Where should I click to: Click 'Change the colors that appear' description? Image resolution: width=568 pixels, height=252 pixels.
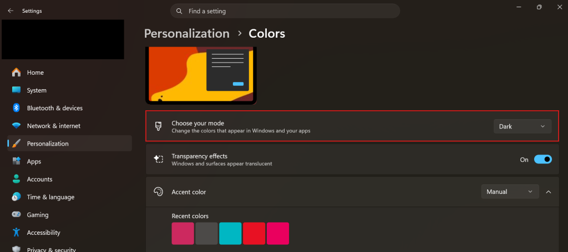coord(241,131)
